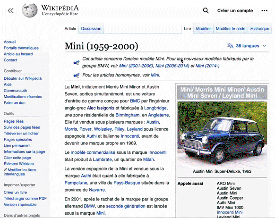
Task: Click the Pampelune link
Action: (x=76, y=183)
